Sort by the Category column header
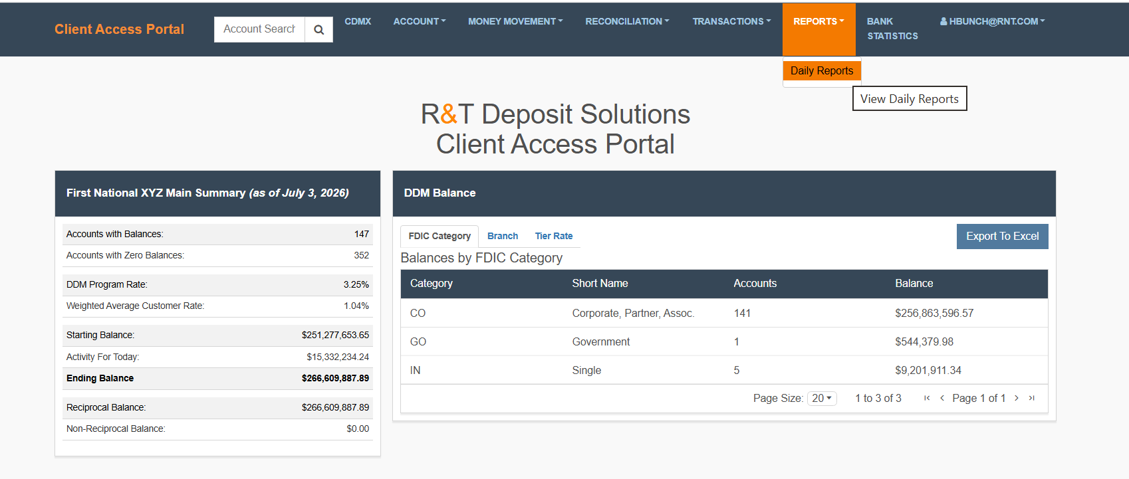1129x479 pixels. (432, 283)
